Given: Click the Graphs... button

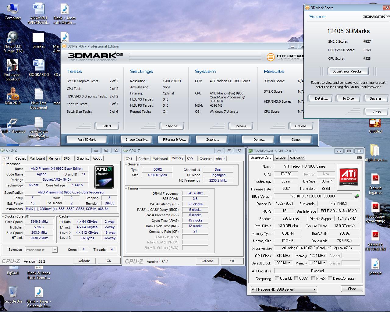Looking at the screenshot, I should (x=212, y=140).
